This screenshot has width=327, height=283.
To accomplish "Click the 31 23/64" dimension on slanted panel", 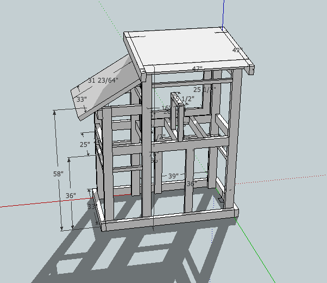I will click(x=103, y=80).
